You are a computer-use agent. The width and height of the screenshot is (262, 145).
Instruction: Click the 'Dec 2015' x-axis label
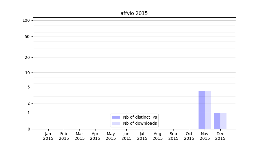tap(220, 136)
